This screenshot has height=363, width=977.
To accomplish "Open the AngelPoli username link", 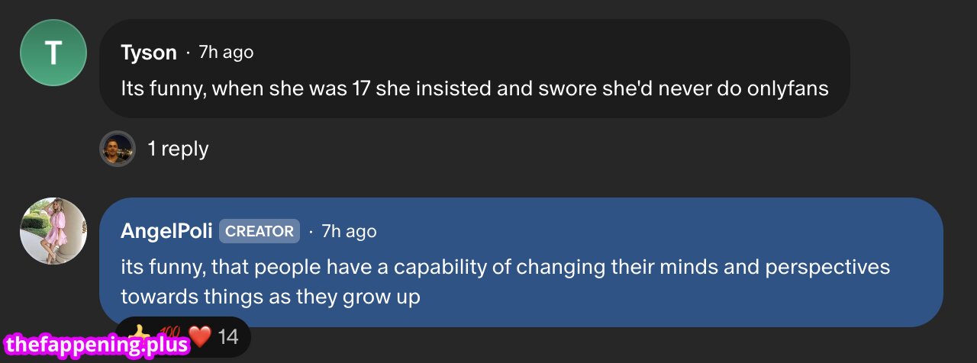I will click(166, 231).
